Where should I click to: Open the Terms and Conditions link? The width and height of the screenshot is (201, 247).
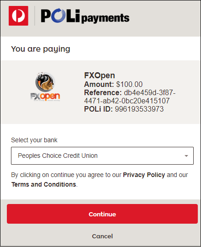[44, 184]
